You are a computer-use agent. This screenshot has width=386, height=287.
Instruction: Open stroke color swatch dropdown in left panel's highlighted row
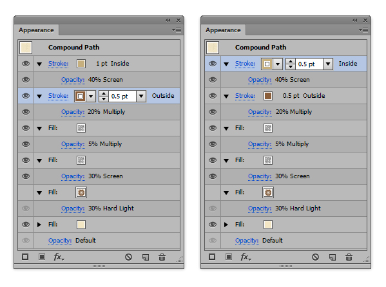click(91, 96)
